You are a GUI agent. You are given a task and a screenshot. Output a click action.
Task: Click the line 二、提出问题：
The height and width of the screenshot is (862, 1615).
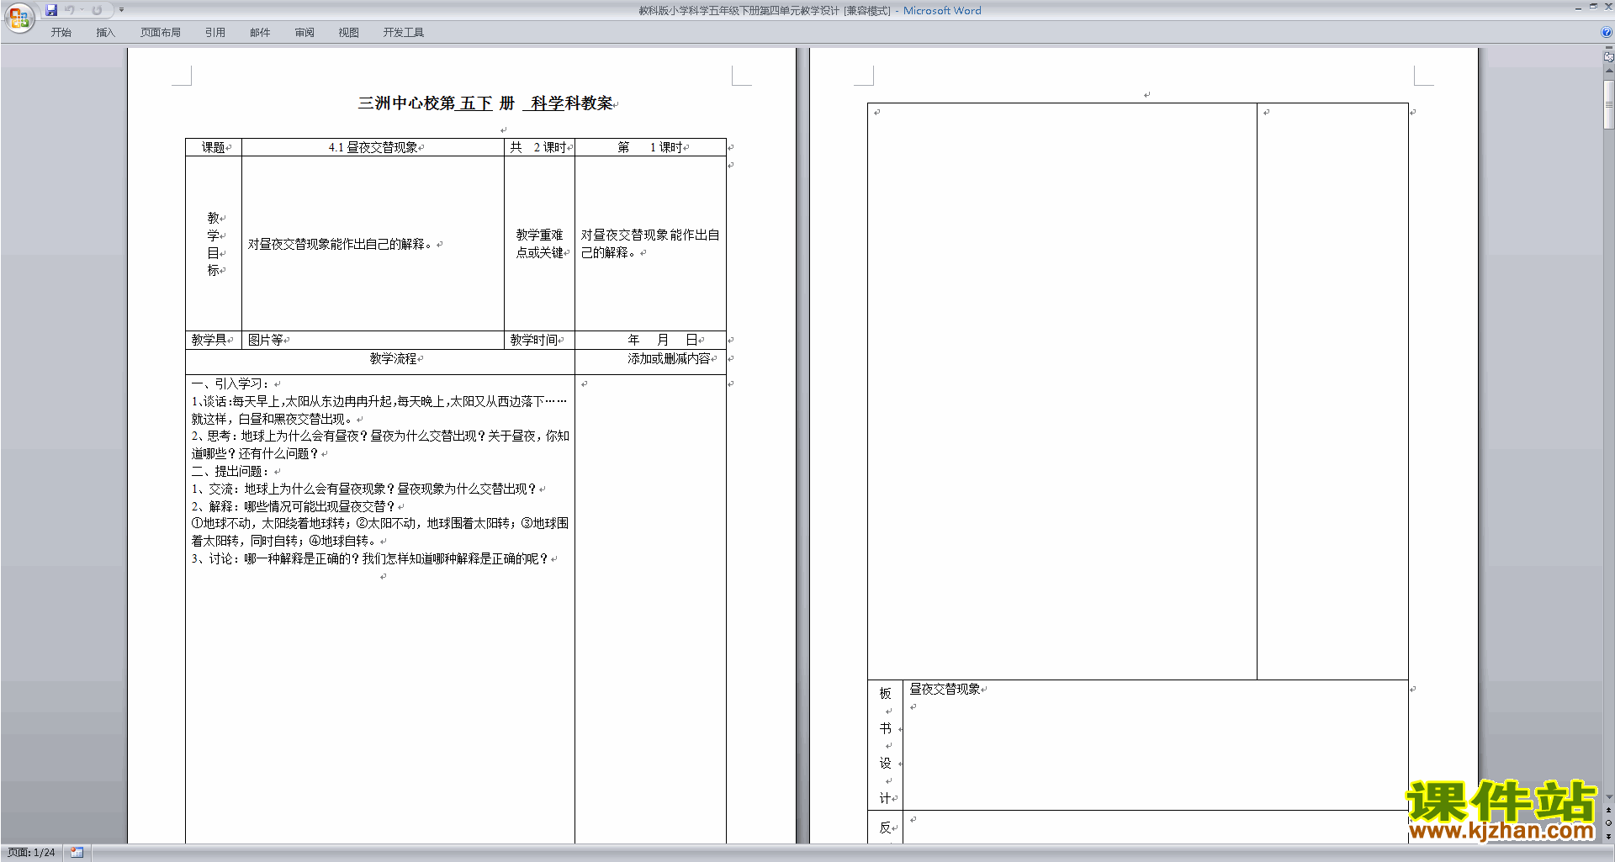[x=230, y=471]
